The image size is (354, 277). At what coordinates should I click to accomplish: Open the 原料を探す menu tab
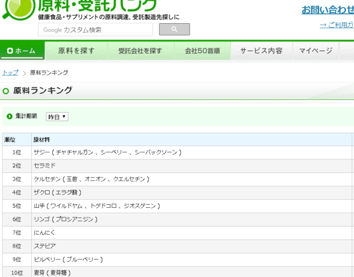click(x=76, y=51)
